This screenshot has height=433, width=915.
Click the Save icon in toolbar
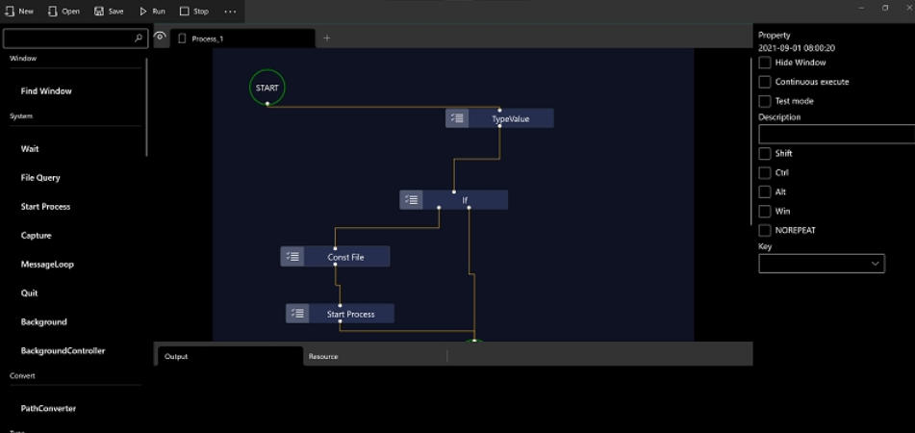(99, 12)
